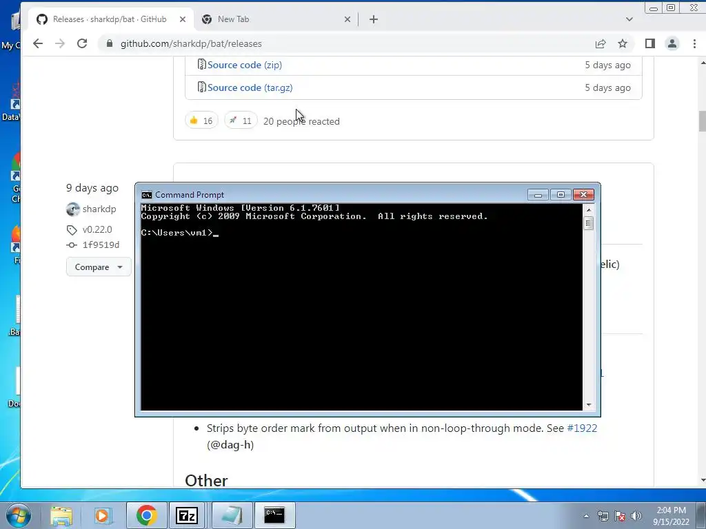Open Action Center flag tray icon
The height and width of the screenshot is (529, 706).
[x=620, y=516]
